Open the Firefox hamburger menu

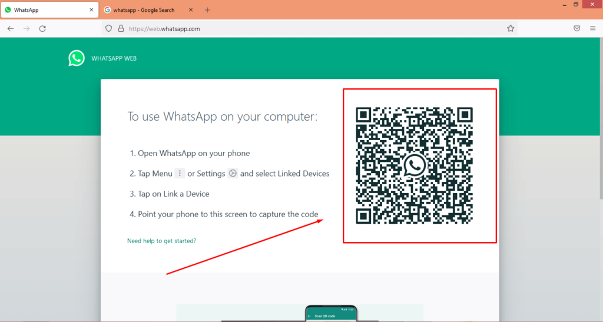coord(592,28)
